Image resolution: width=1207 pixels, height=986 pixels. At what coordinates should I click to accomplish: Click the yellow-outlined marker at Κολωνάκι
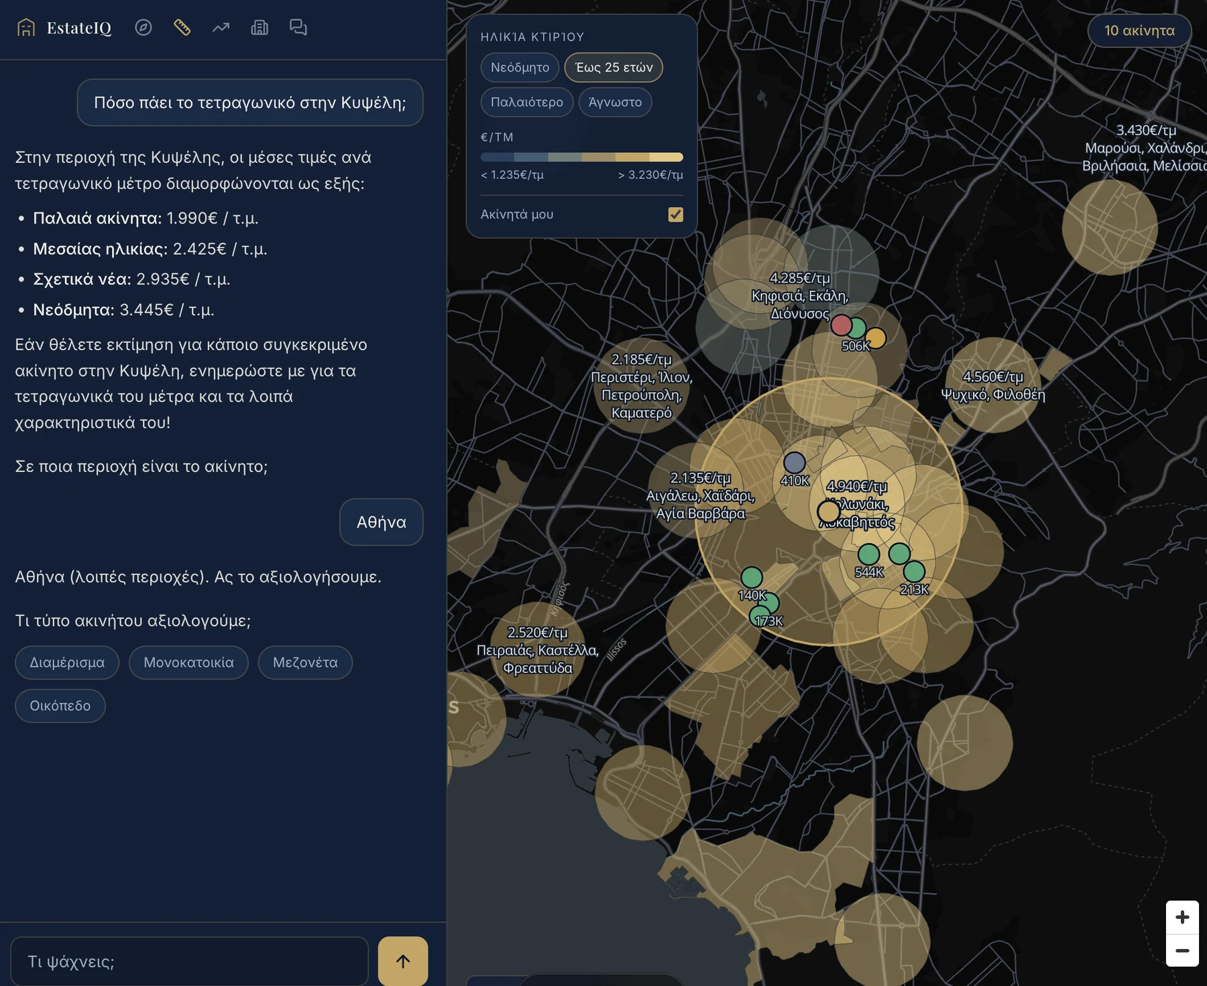click(829, 512)
